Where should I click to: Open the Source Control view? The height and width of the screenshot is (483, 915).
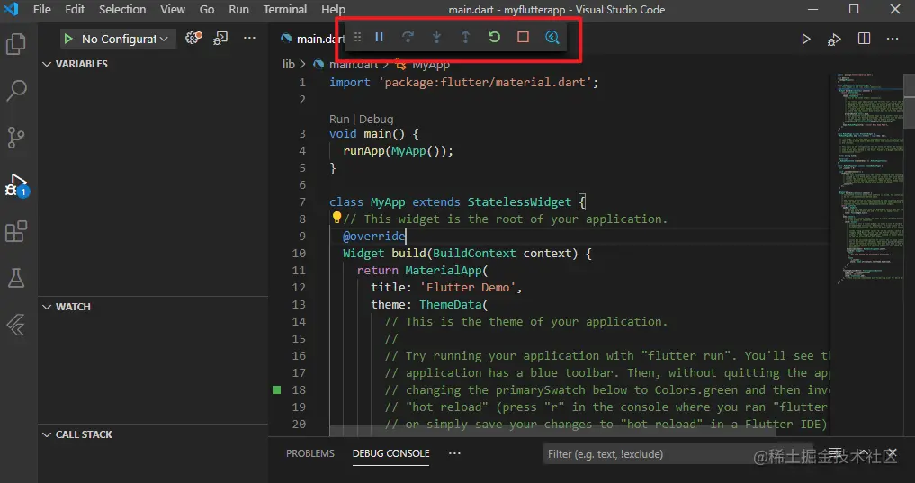coord(16,138)
